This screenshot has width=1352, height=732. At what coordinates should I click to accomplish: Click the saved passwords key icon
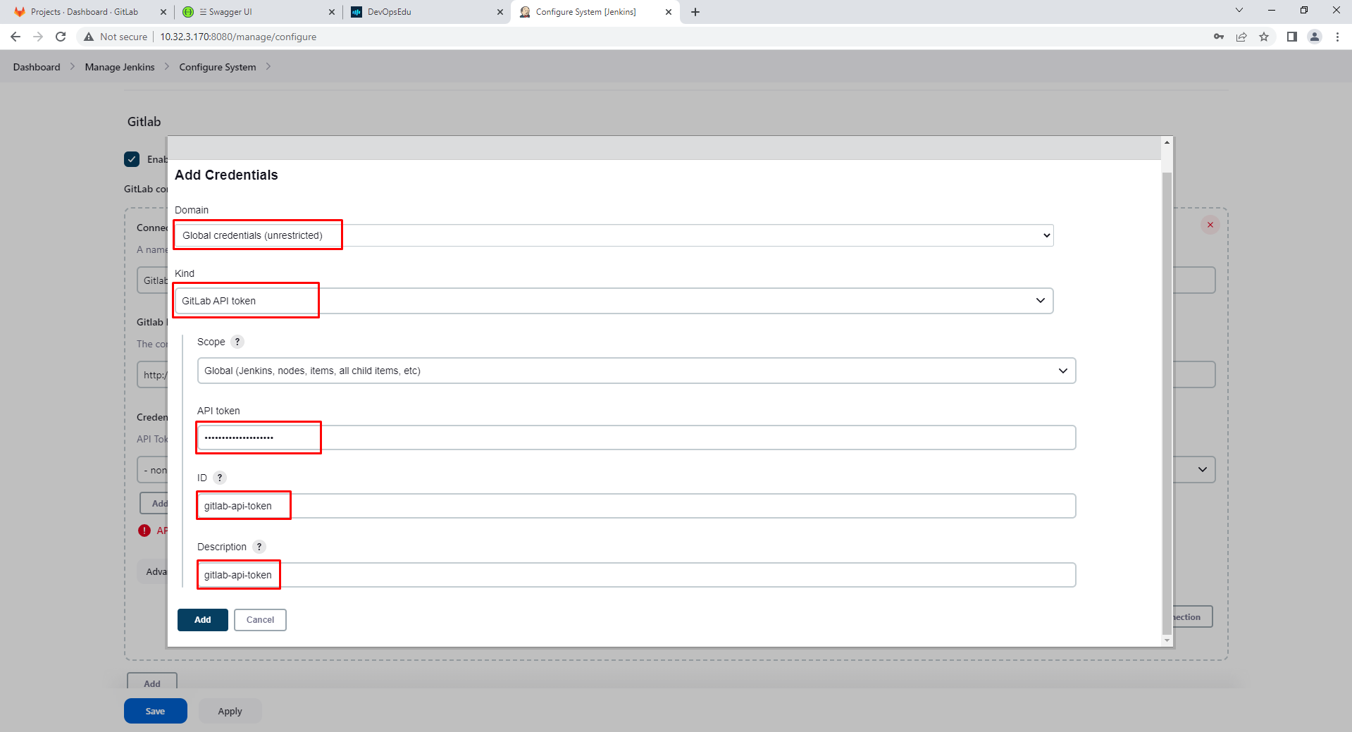pyautogui.click(x=1219, y=37)
